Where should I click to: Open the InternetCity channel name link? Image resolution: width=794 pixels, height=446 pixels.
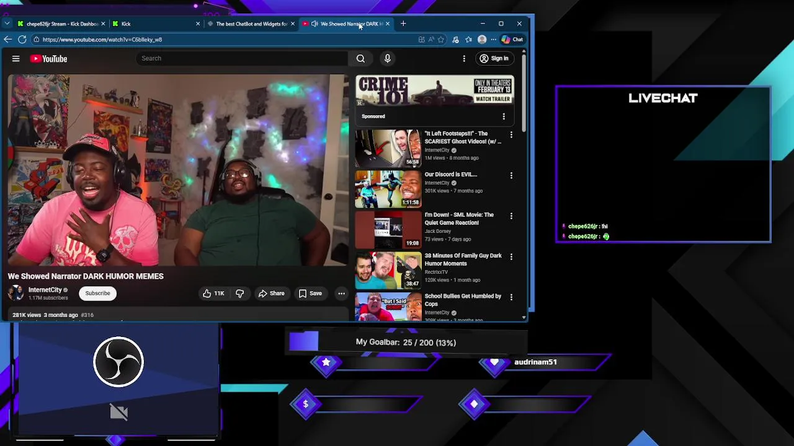(x=45, y=290)
